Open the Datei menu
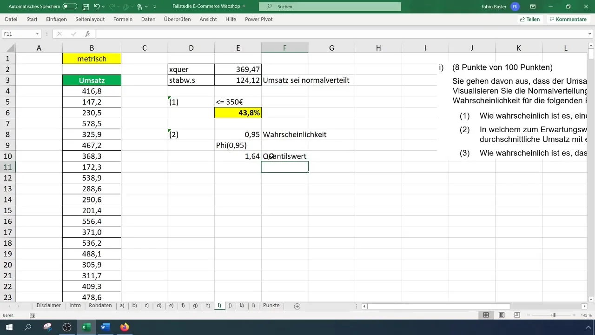 pos(11,19)
